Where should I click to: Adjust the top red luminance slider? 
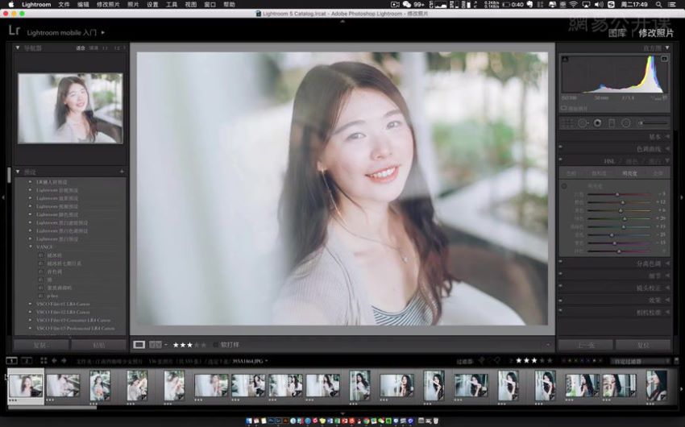click(617, 194)
